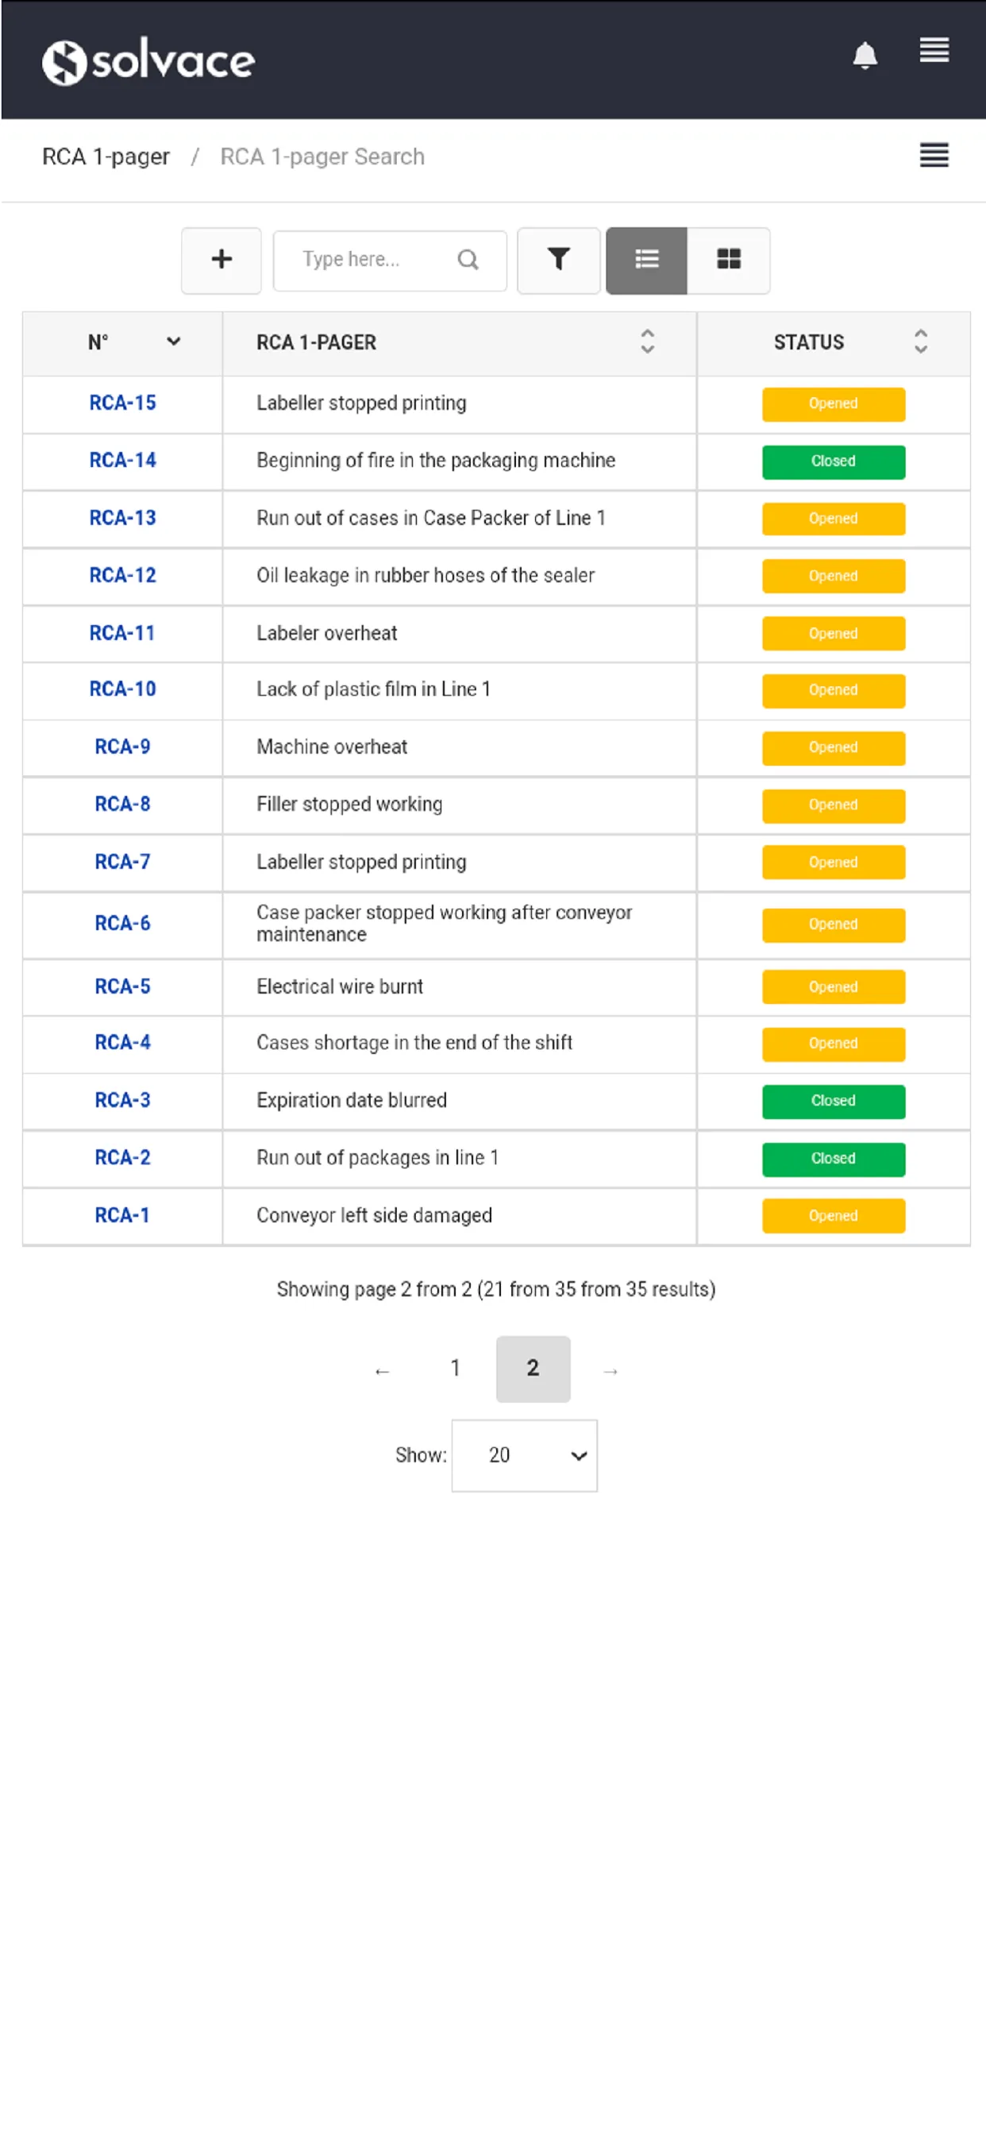The height and width of the screenshot is (2135, 986).
Task: Sort by the N° column chevron
Action: point(173,342)
